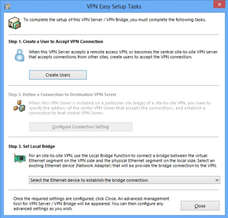Click the Step 2 Define a Connection heading

coord(62,94)
